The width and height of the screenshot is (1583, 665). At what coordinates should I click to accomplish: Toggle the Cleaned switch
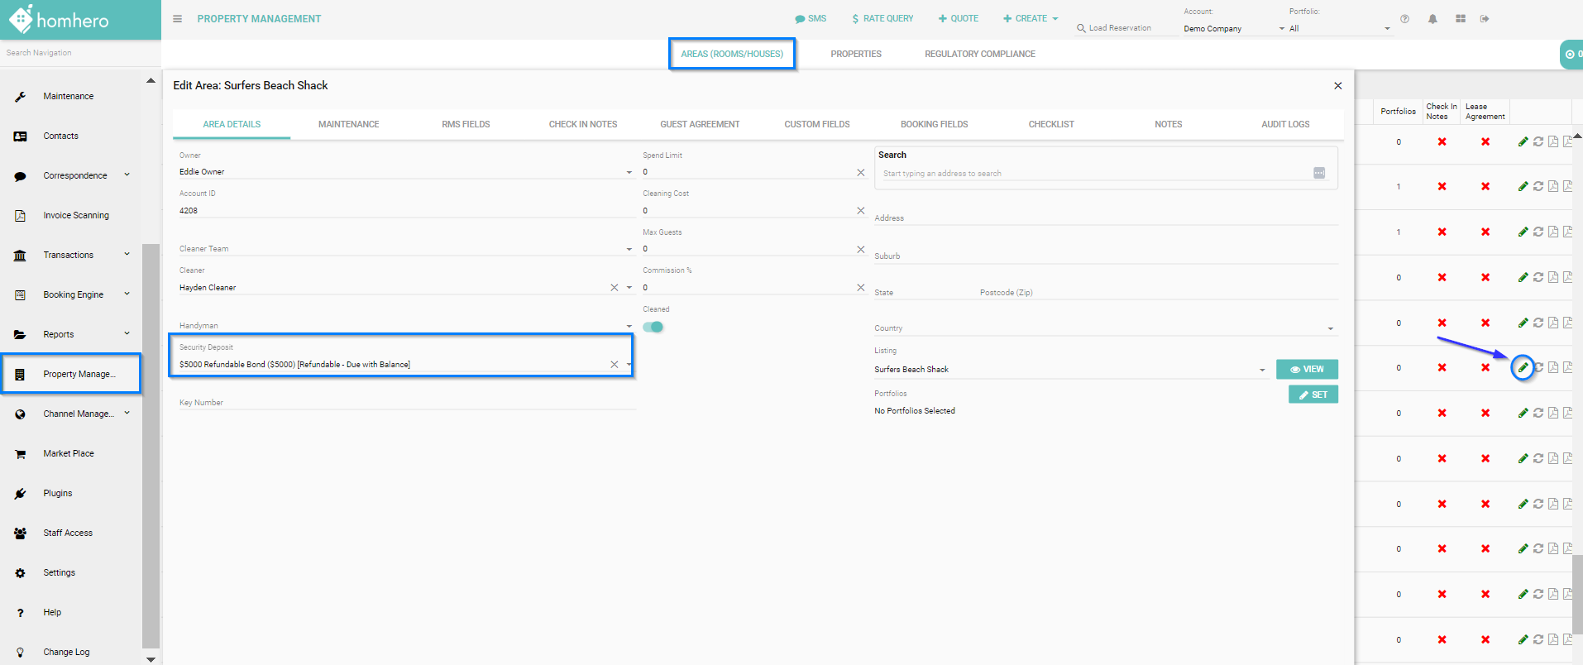653,327
